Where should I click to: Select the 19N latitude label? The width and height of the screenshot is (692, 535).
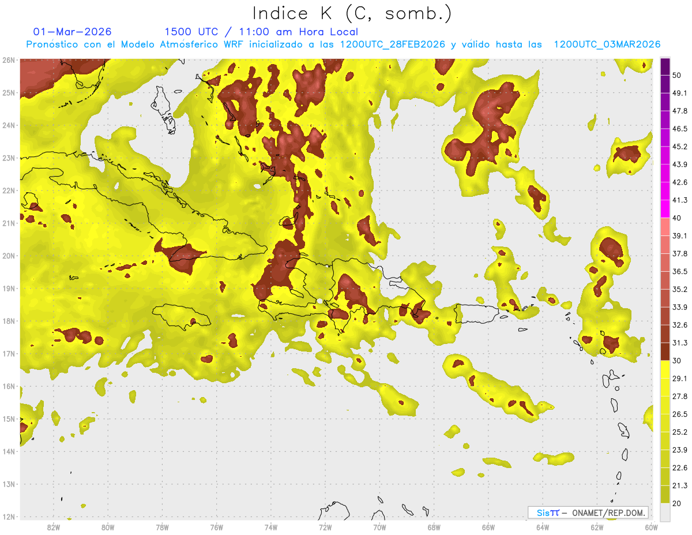pyautogui.click(x=9, y=289)
